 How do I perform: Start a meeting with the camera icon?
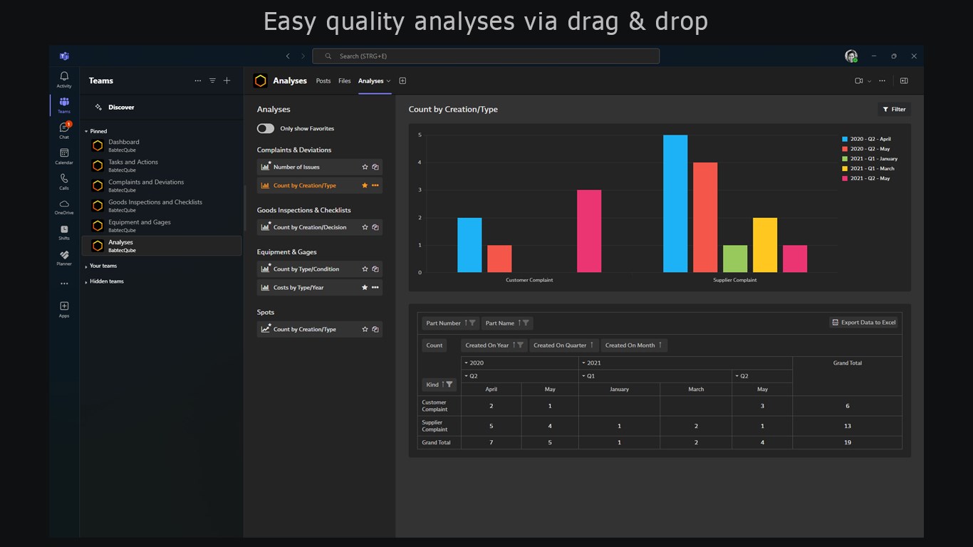point(859,81)
